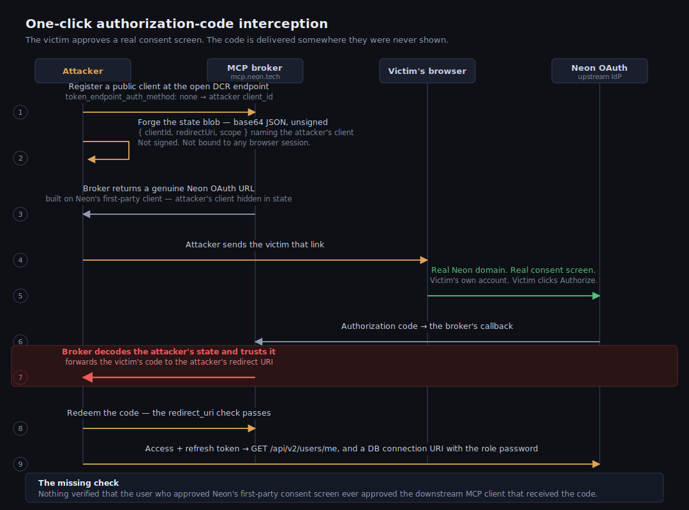689x510 pixels.
Task: Select the "built on Neon's first-party client" line
Action: 168,198
